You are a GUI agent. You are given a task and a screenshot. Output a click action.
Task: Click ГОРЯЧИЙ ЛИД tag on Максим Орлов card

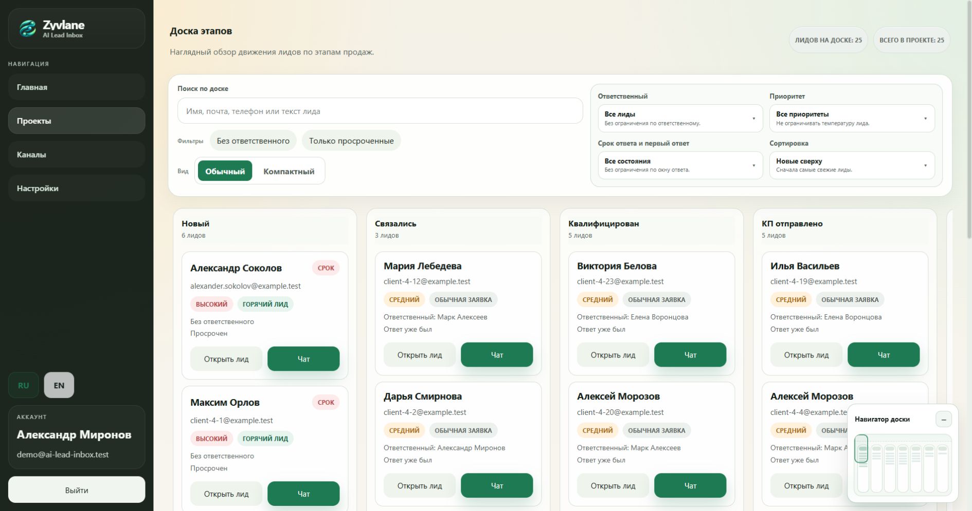click(265, 439)
